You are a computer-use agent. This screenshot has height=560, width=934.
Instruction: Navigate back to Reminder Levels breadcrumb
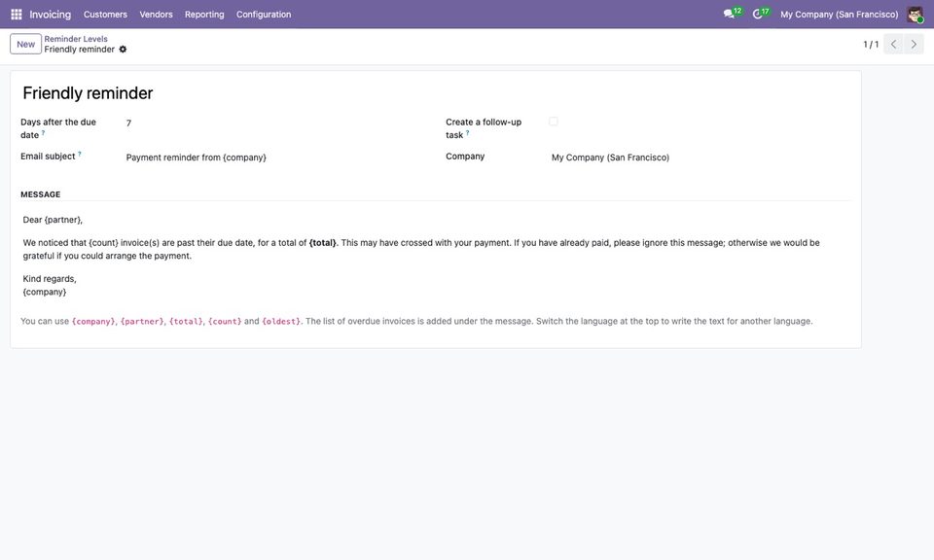click(76, 39)
